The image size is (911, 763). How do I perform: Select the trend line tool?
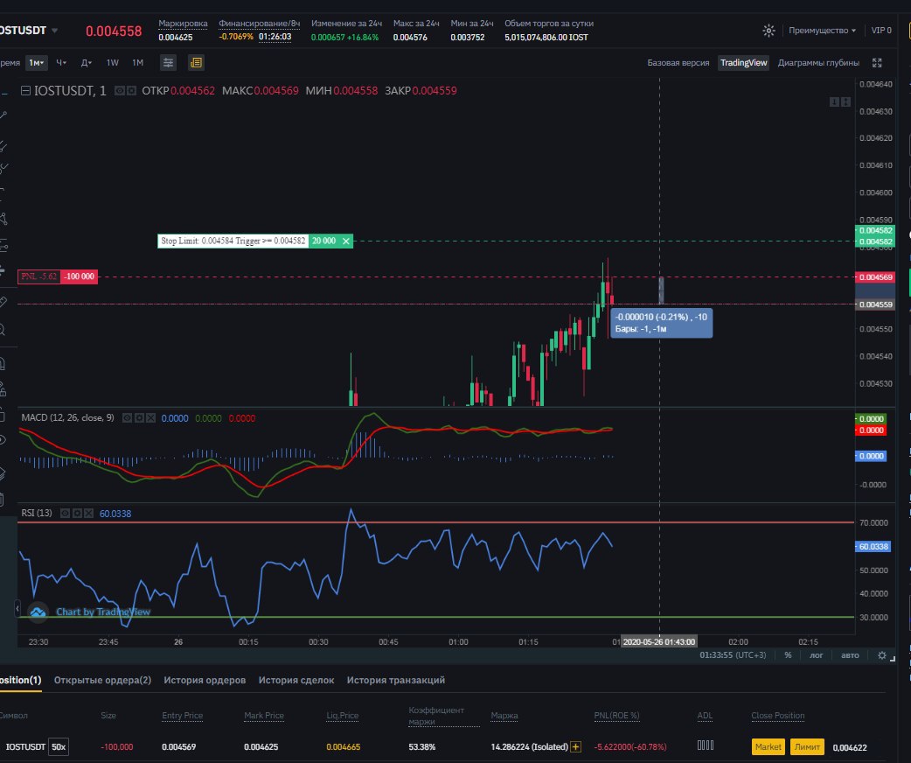coord(3,115)
